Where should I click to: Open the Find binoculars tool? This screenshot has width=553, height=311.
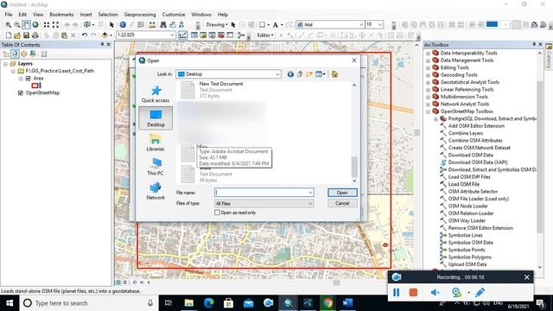(x=163, y=25)
